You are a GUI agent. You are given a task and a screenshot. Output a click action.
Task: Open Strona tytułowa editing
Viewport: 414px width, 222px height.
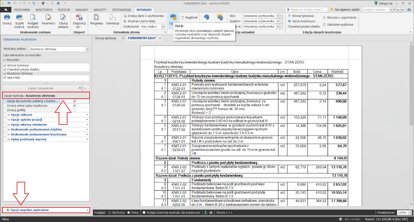pos(301,16)
